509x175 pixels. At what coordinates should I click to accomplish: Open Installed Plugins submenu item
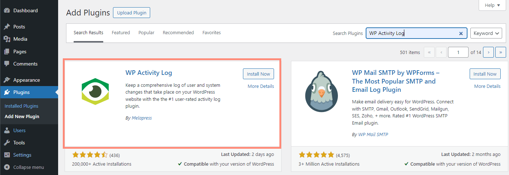(21, 106)
